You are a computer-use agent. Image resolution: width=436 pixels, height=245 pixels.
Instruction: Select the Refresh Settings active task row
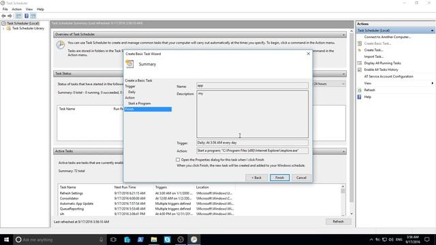pyautogui.click(x=146, y=193)
